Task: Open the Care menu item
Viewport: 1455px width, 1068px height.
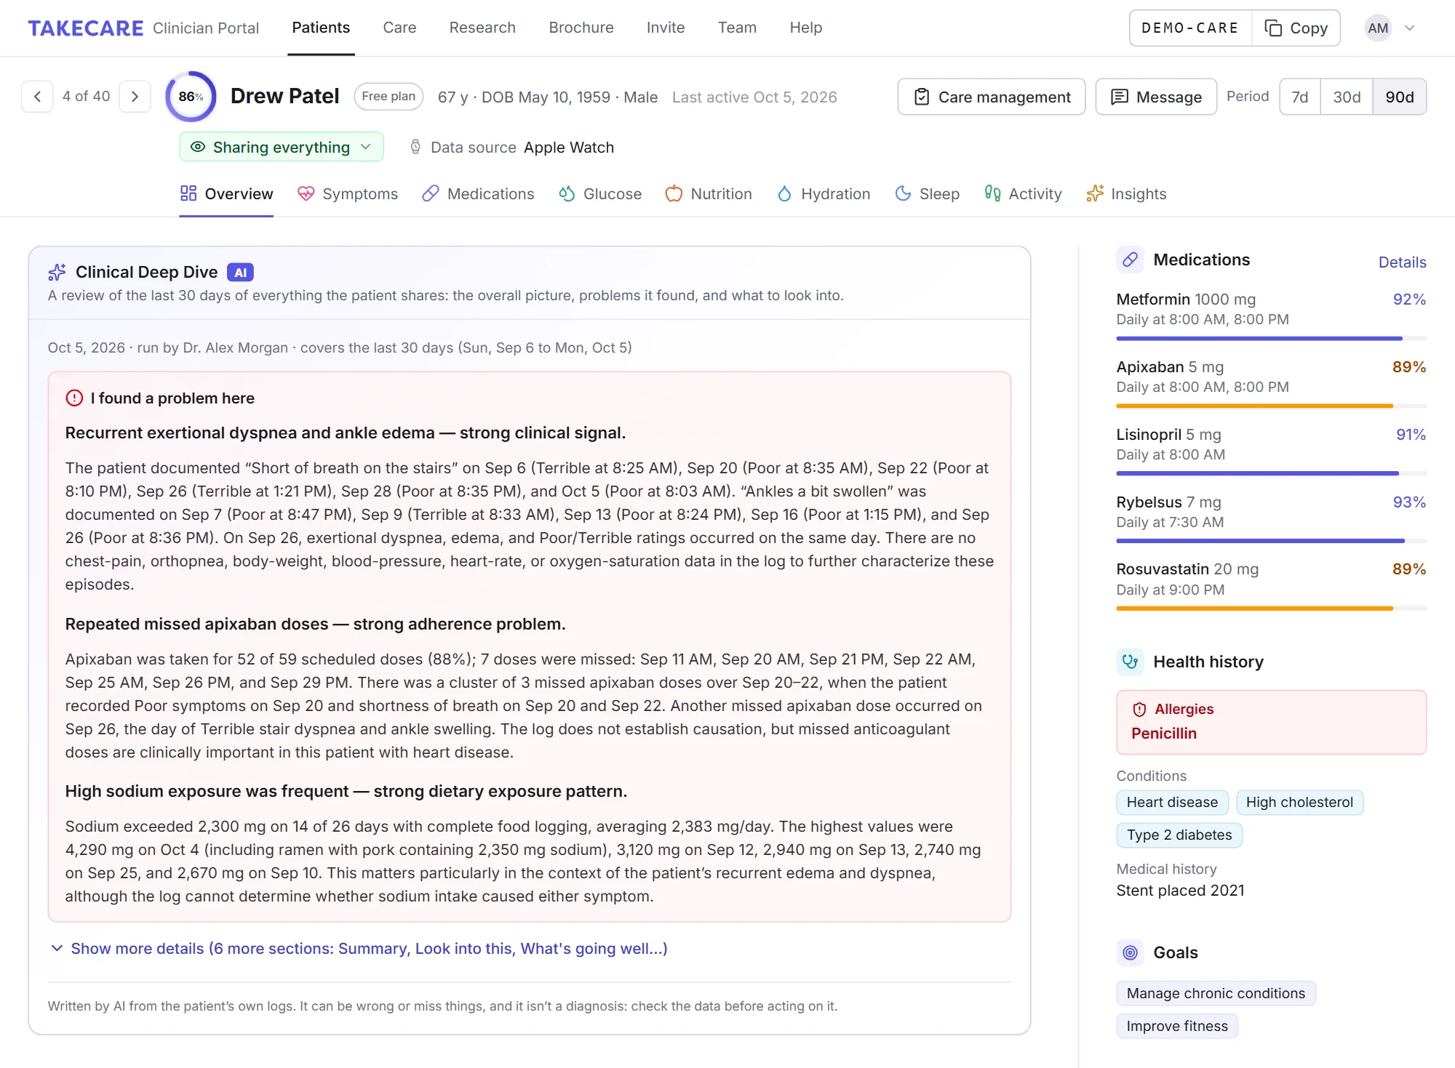Action: pos(399,28)
